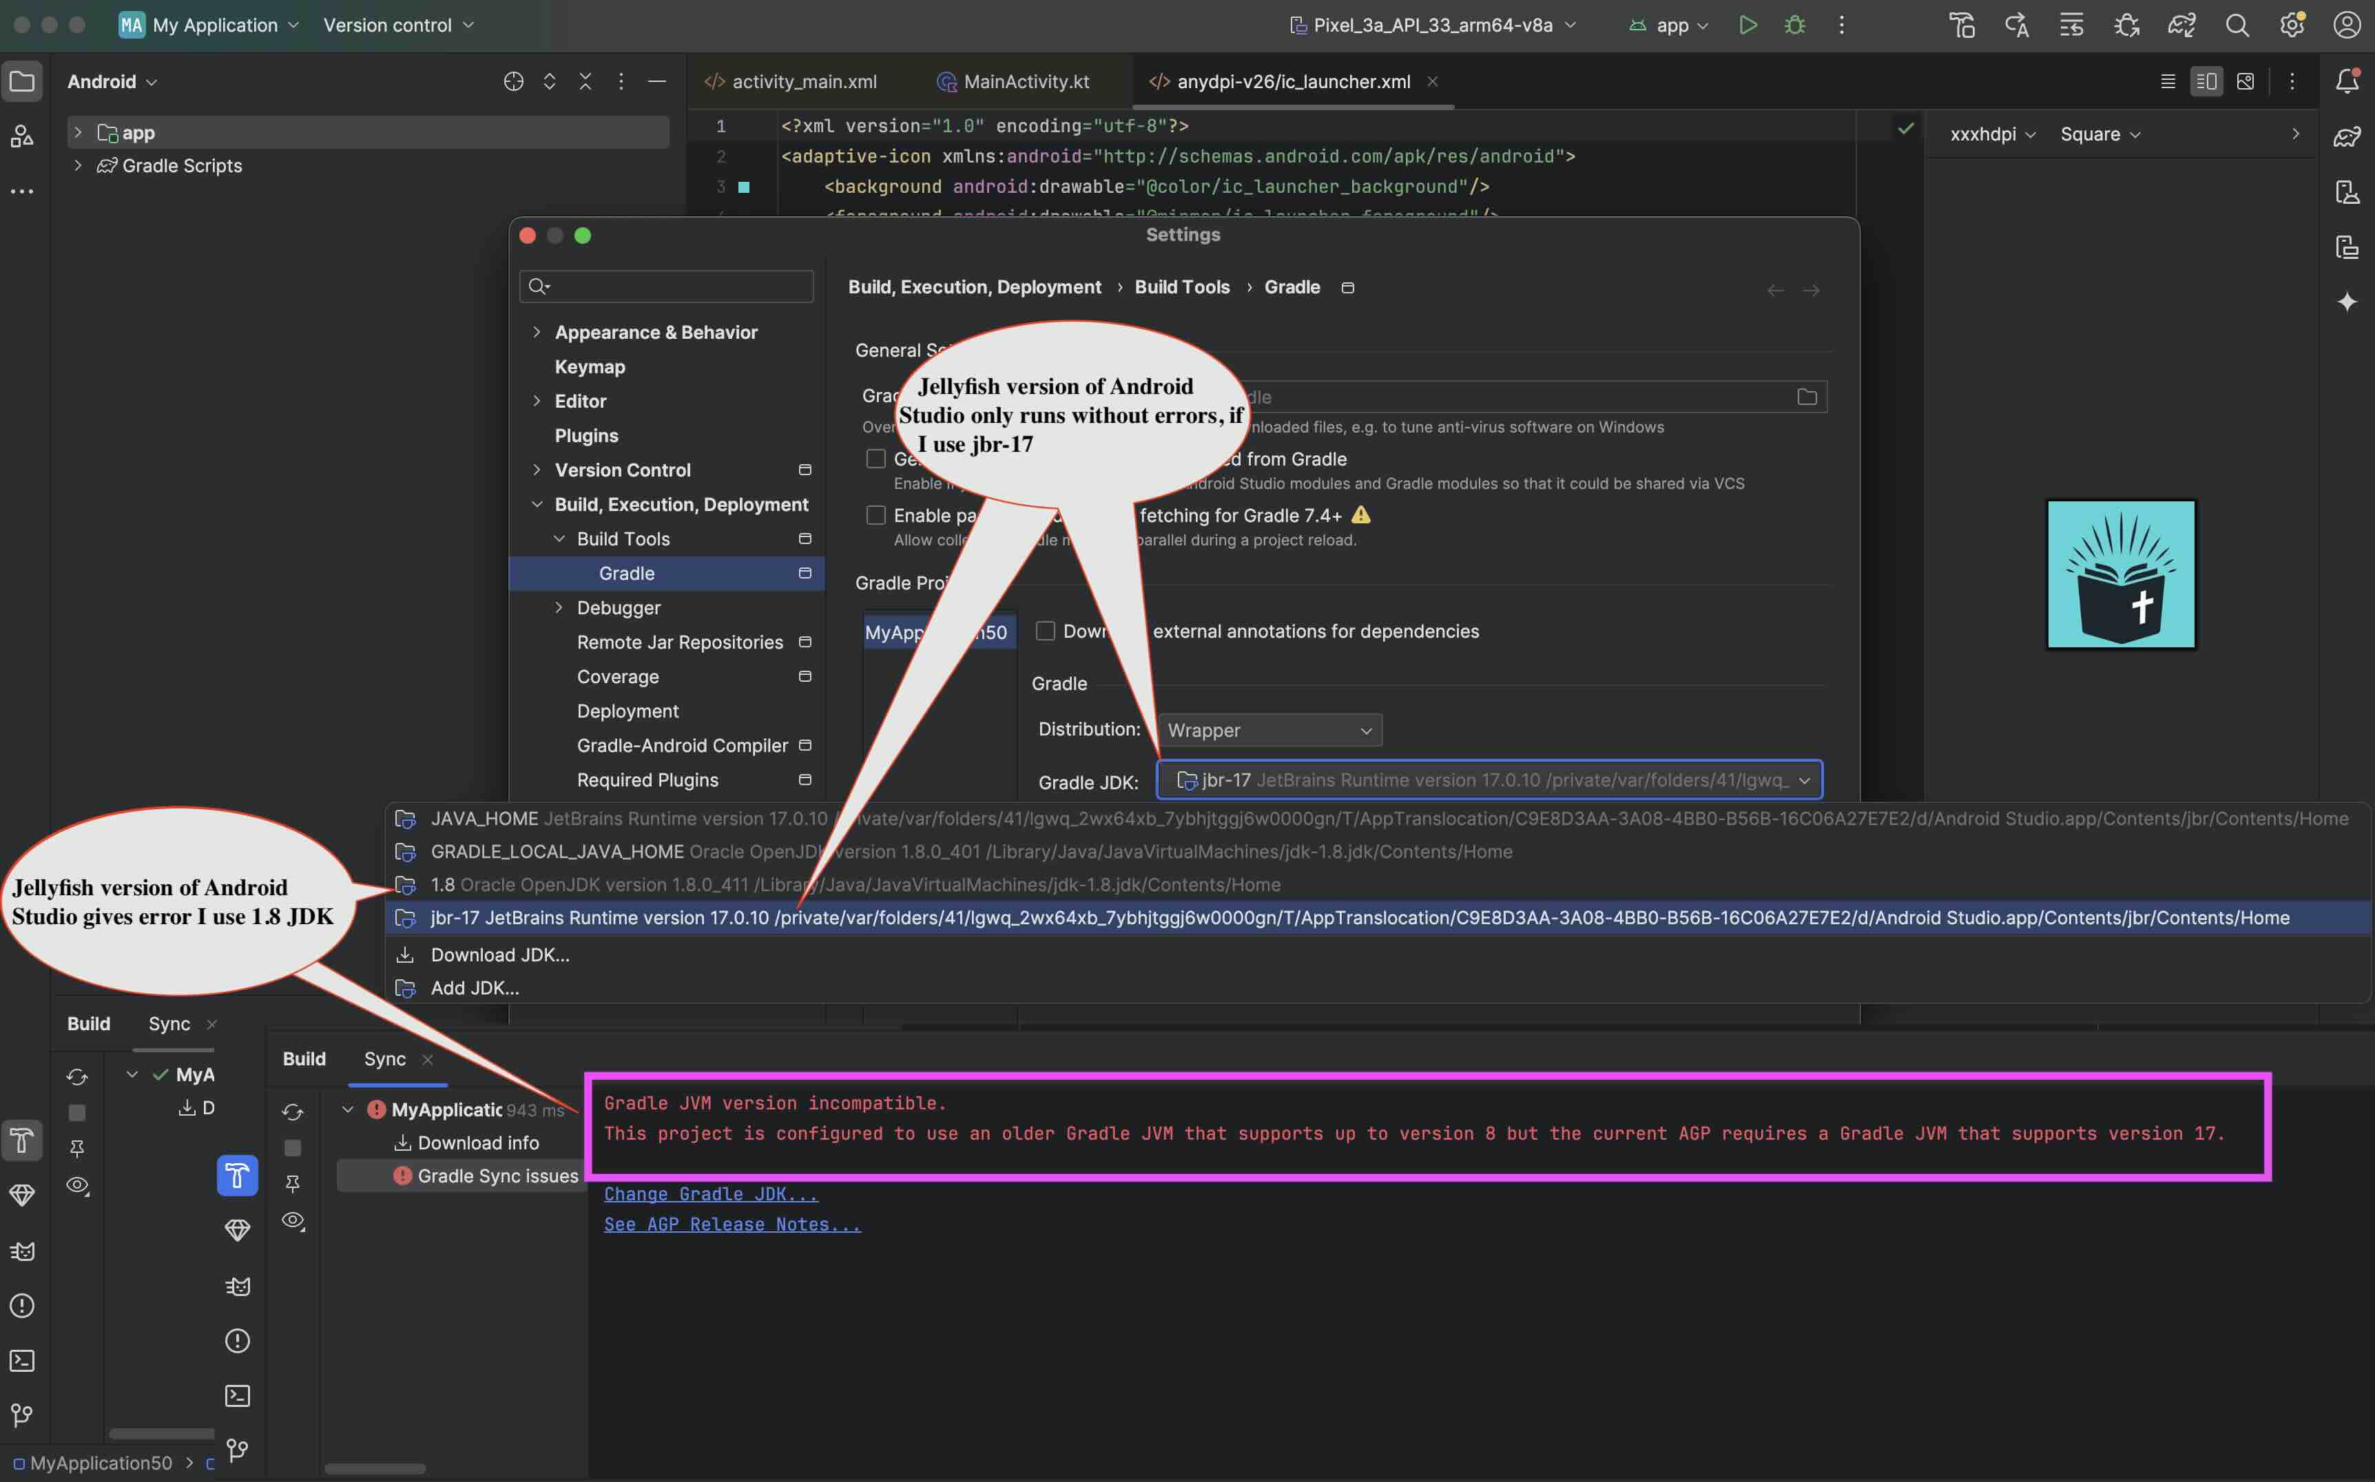
Task: Click the Run app play icon
Action: coord(1747,25)
